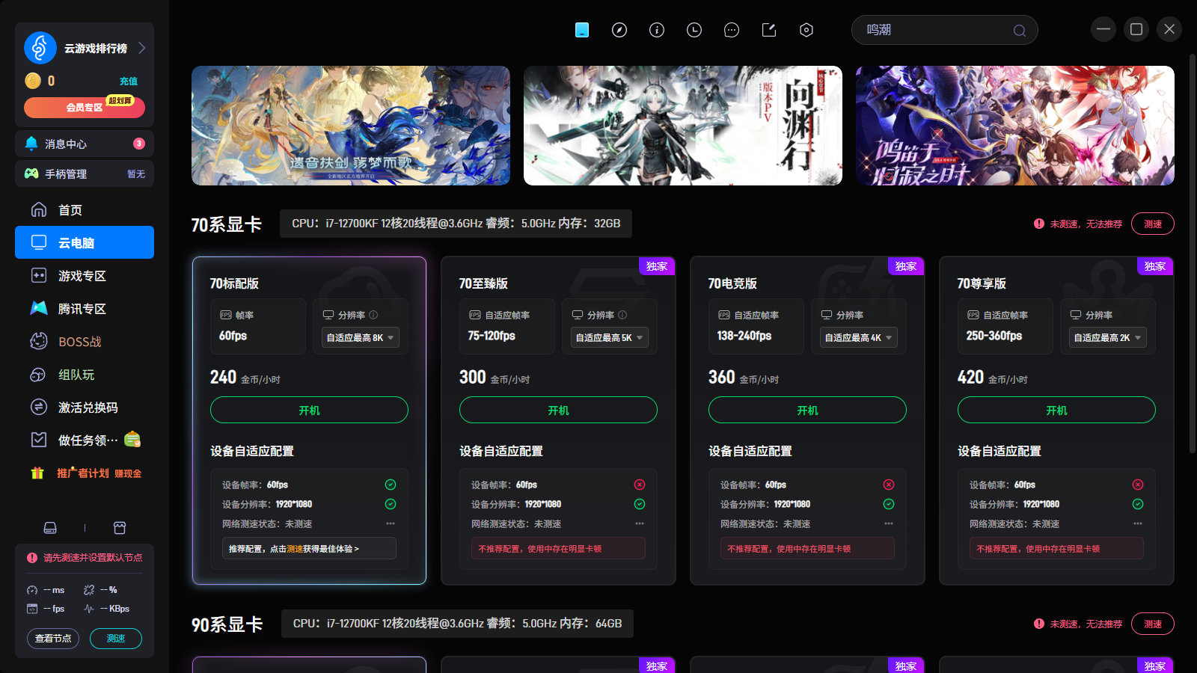
Task: Click the 暂无 status beside 手柄管理
Action: (x=136, y=173)
